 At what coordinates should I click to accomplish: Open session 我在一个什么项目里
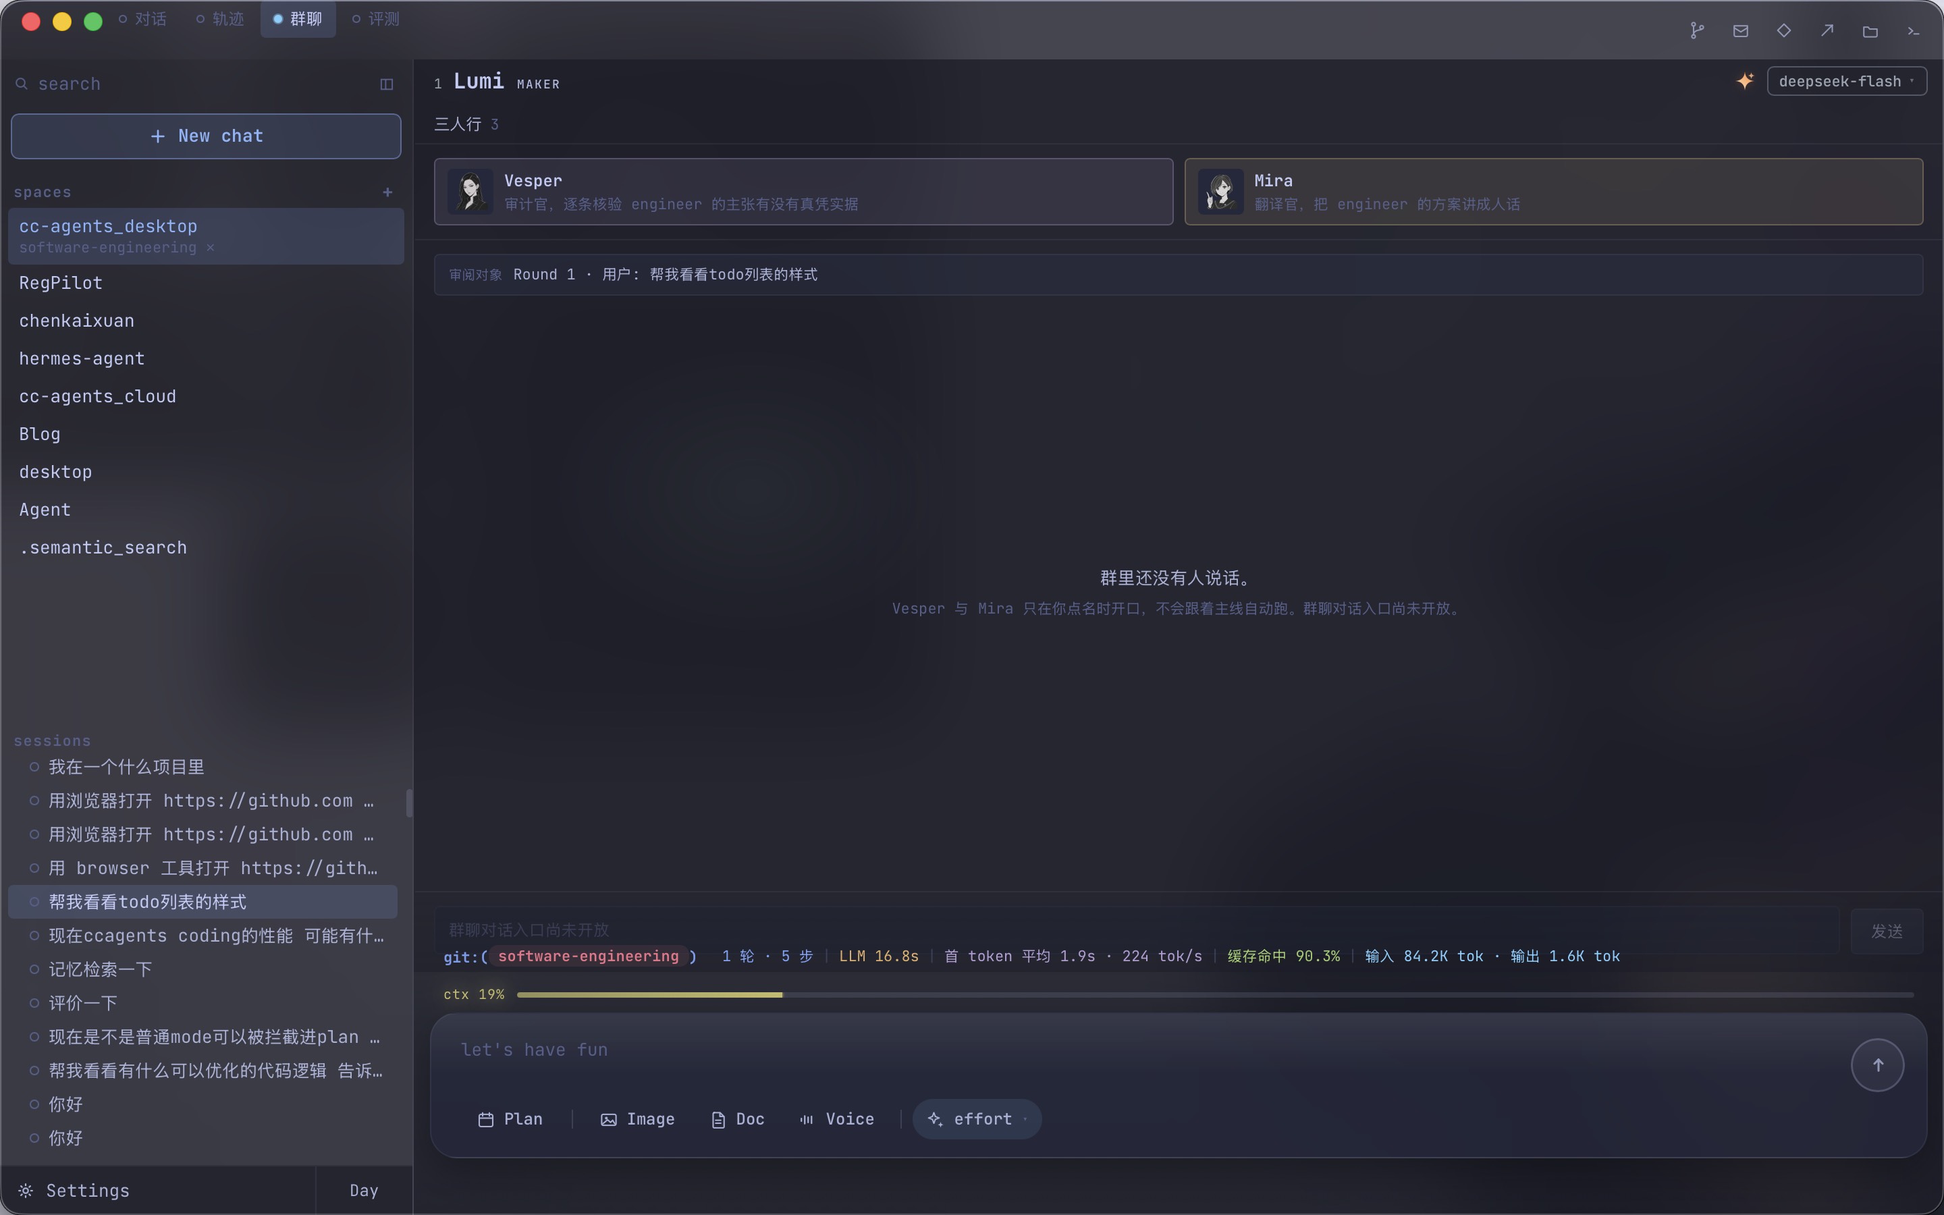(x=202, y=767)
